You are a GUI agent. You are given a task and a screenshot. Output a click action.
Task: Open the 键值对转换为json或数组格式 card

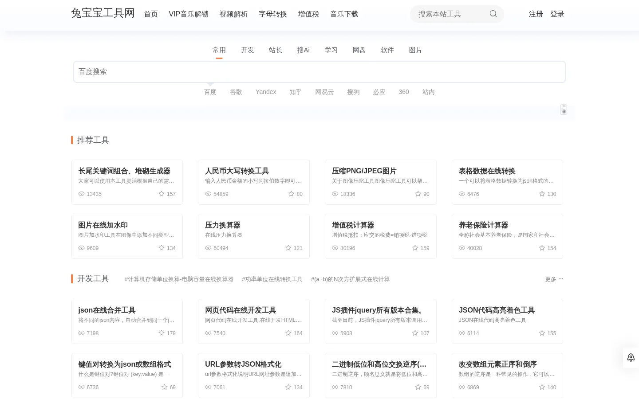click(x=127, y=376)
